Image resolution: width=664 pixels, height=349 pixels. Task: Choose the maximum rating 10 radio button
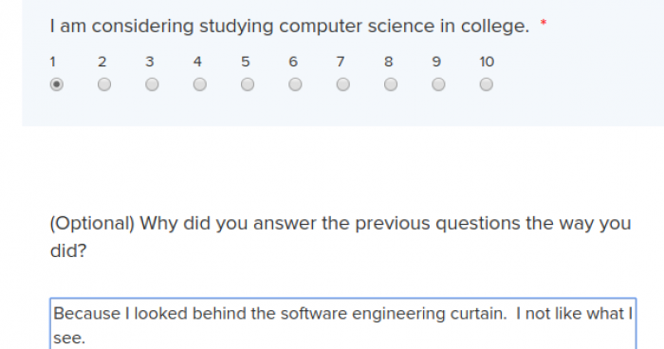click(486, 84)
